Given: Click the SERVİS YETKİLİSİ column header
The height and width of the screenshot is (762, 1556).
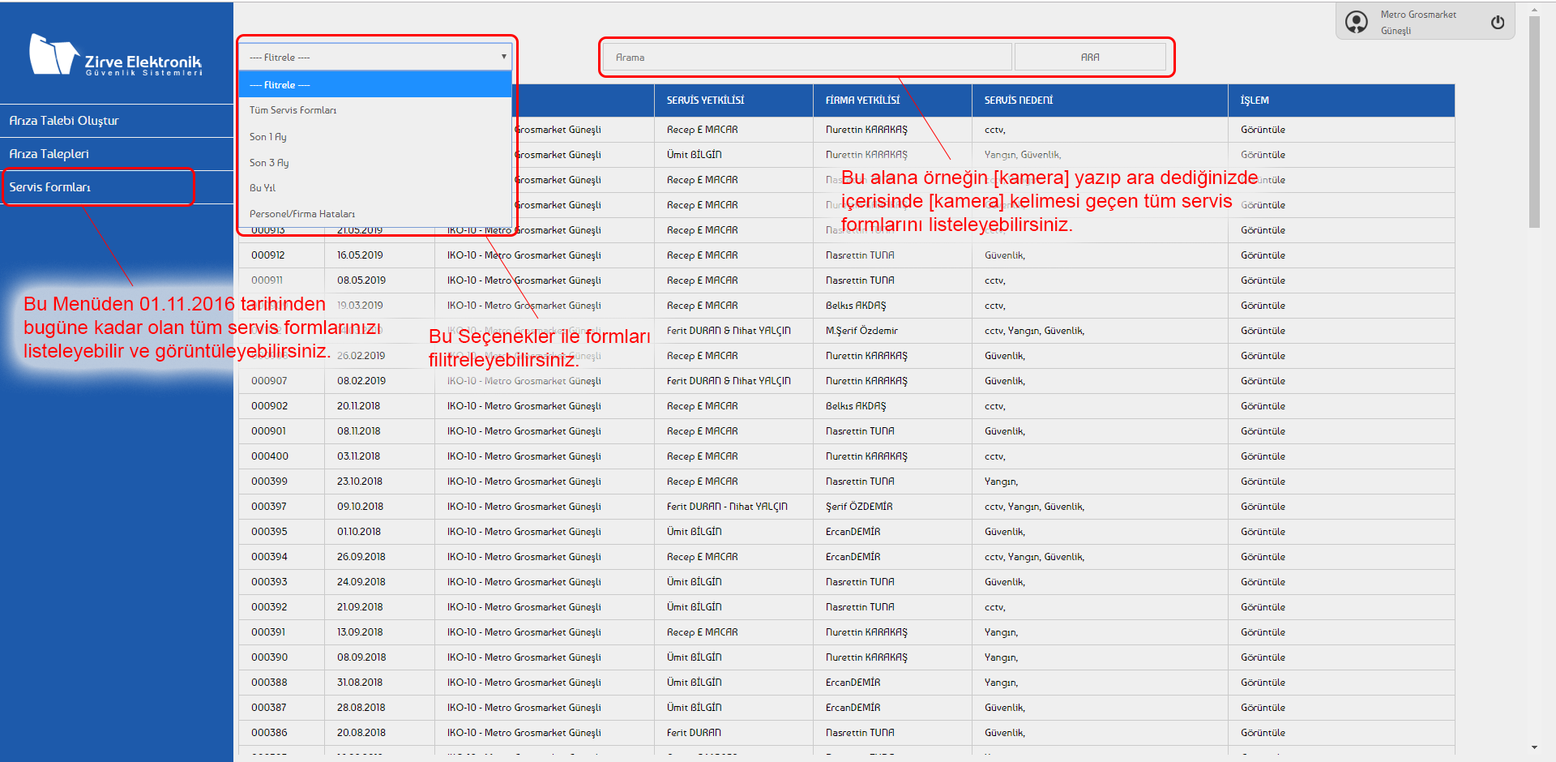Looking at the screenshot, I should click(705, 101).
